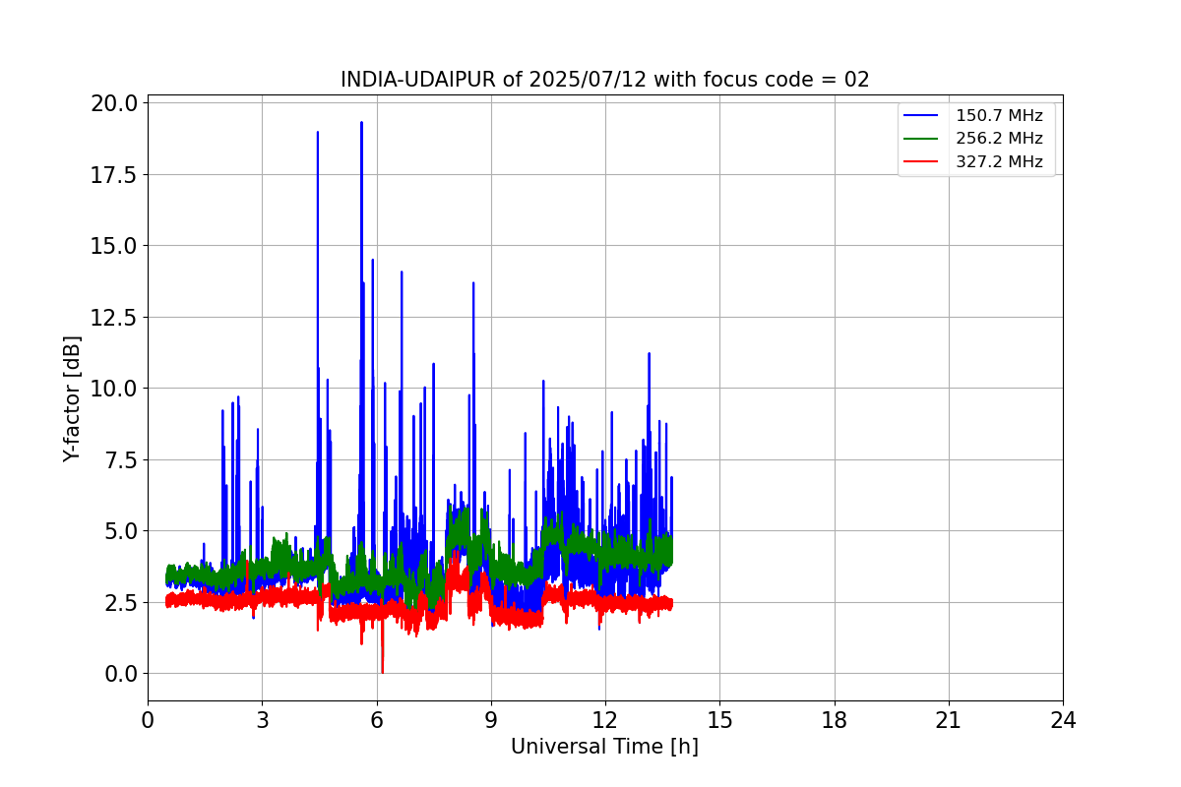Click the tallest blue spike peak near 19 dB
Image resolution: width=1181 pixels, height=787 pixels.
[361, 123]
